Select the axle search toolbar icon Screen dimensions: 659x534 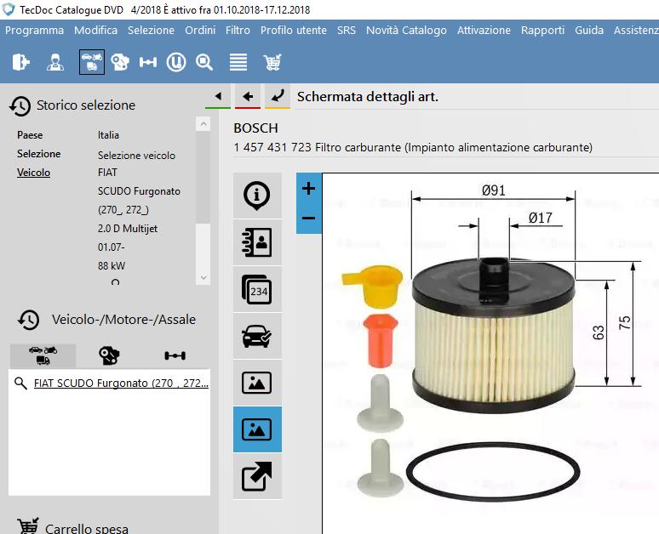tap(148, 62)
